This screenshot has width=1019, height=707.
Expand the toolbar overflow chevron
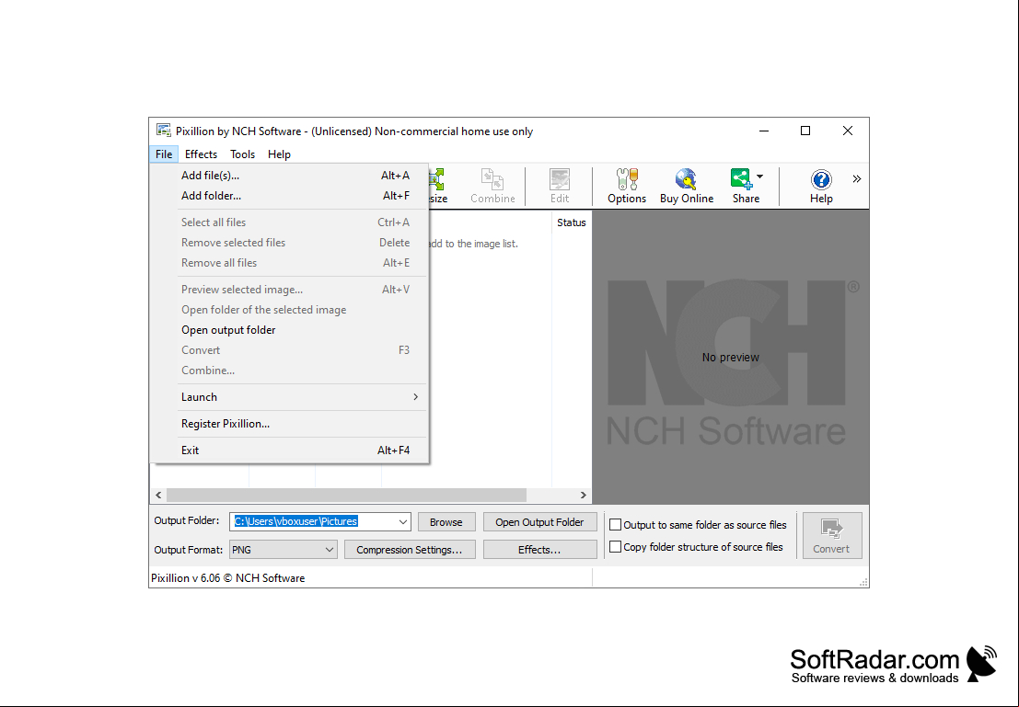857,178
